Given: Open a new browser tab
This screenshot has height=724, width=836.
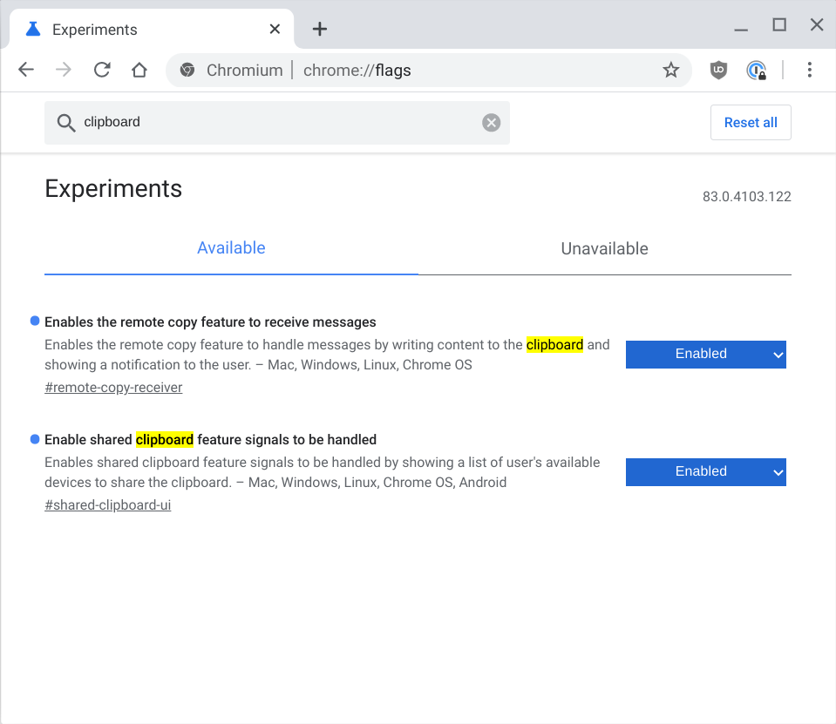Looking at the screenshot, I should [x=319, y=29].
